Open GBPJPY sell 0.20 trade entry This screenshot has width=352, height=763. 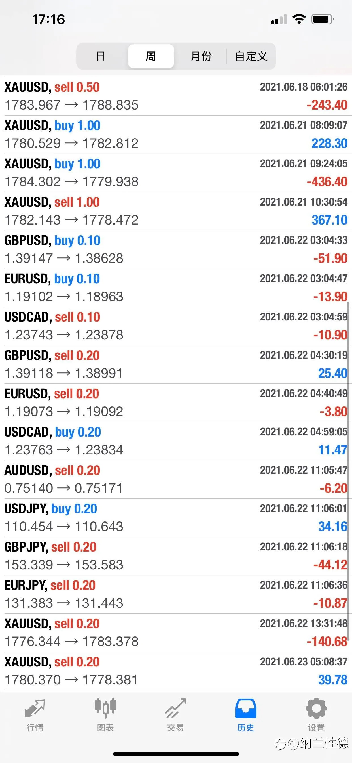[x=176, y=556]
